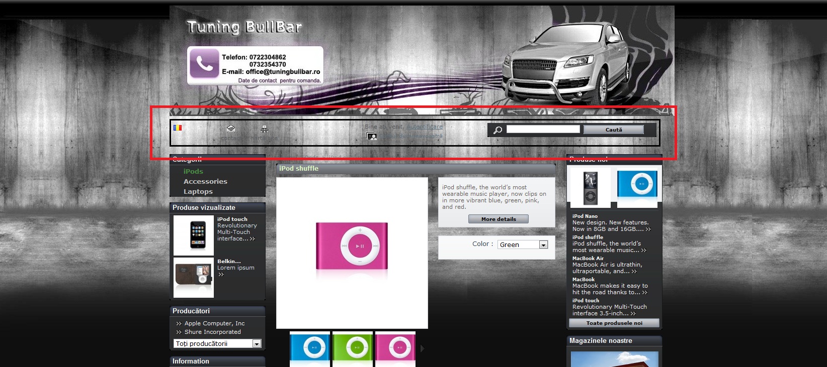Open Shure Incorporated manufacturer link
Viewport: 827px width, 367px height.
(212, 332)
